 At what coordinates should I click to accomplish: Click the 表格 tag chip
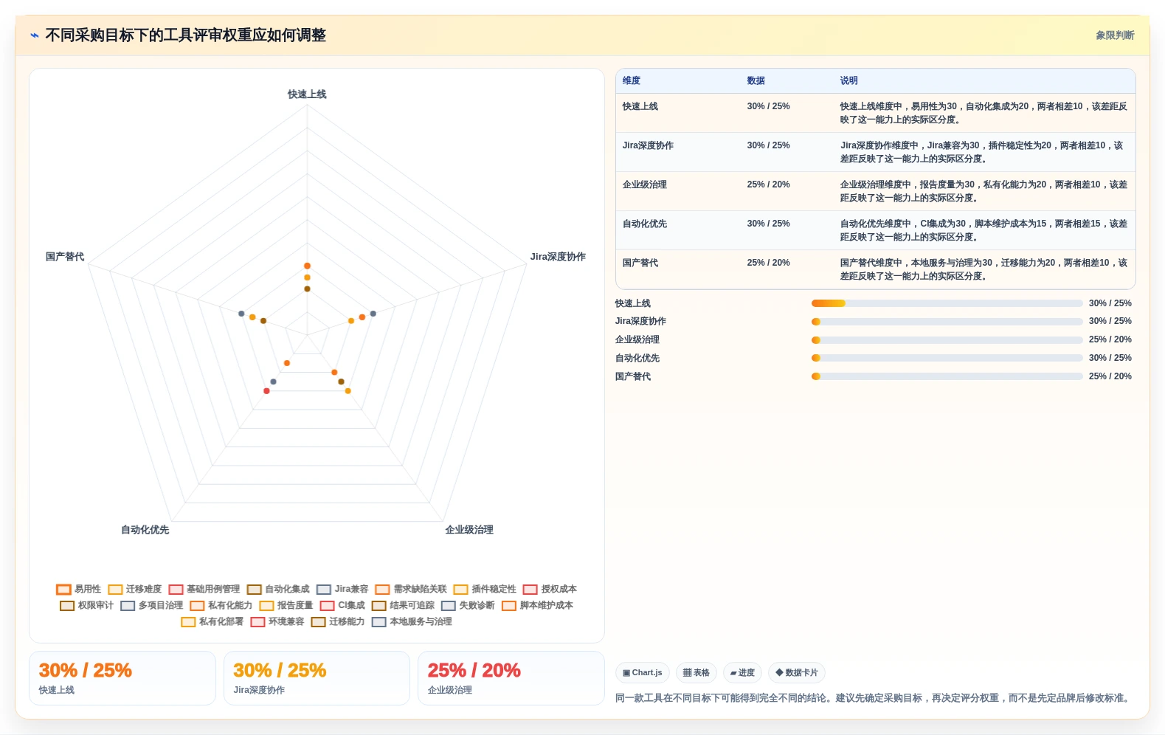pyautogui.click(x=696, y=672)
